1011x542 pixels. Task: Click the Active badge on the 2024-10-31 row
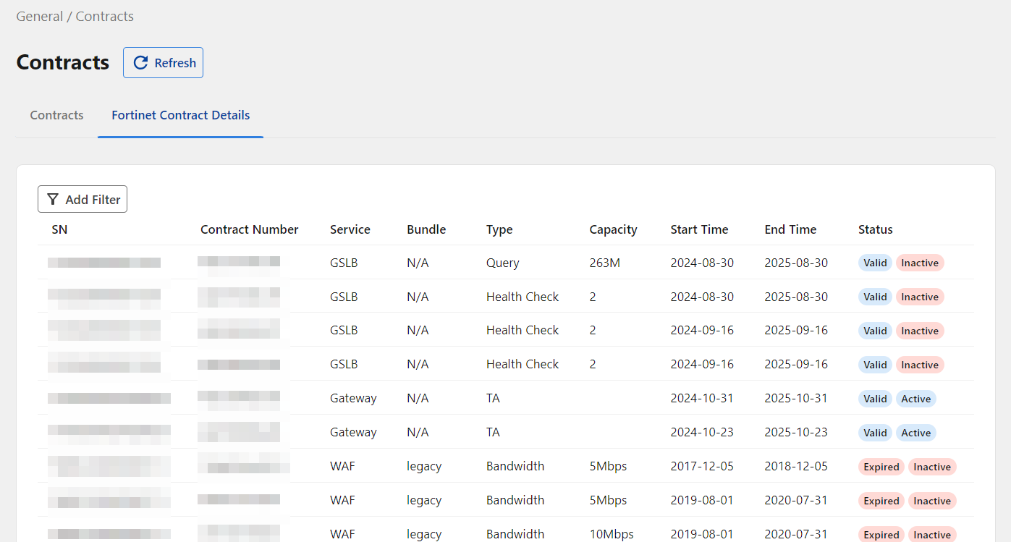[915, 399]
